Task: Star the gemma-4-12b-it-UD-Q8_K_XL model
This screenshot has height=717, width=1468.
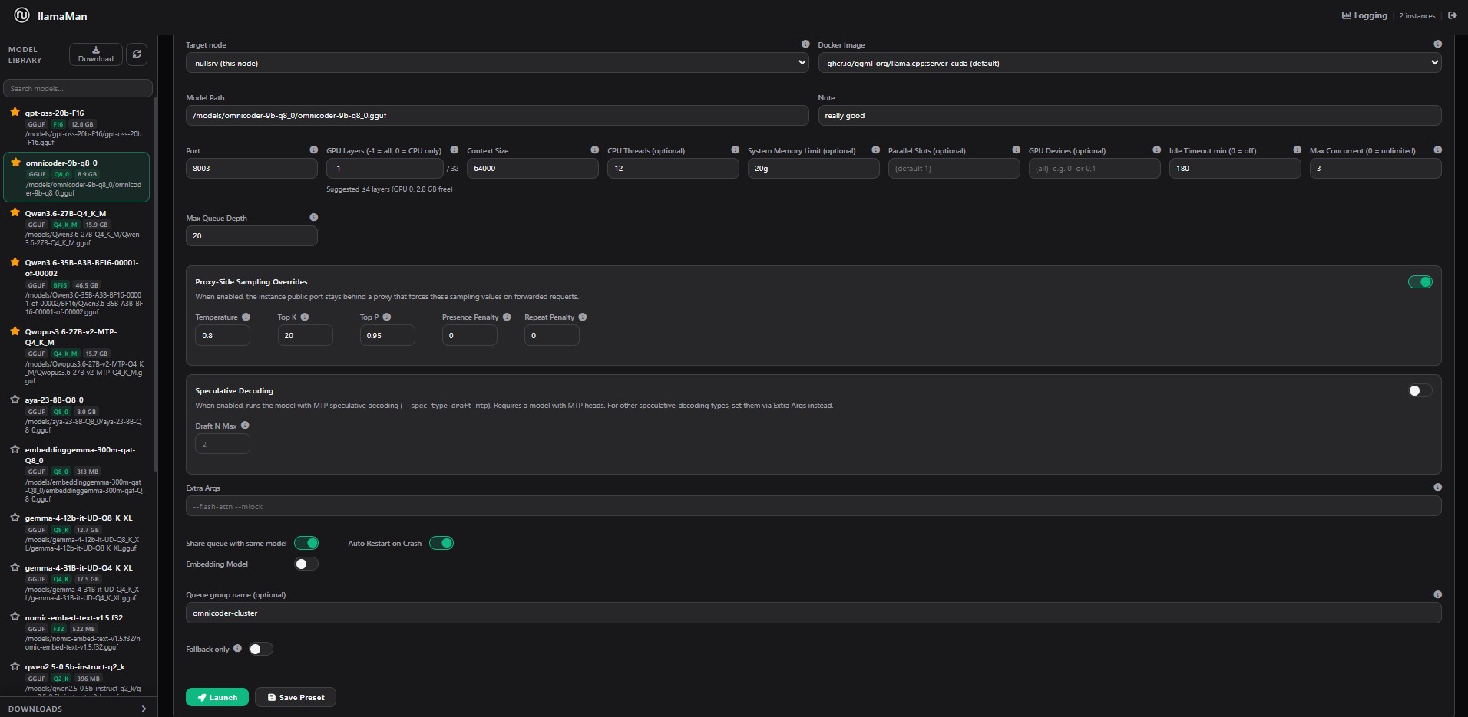Action: click(x=15, y=518)
